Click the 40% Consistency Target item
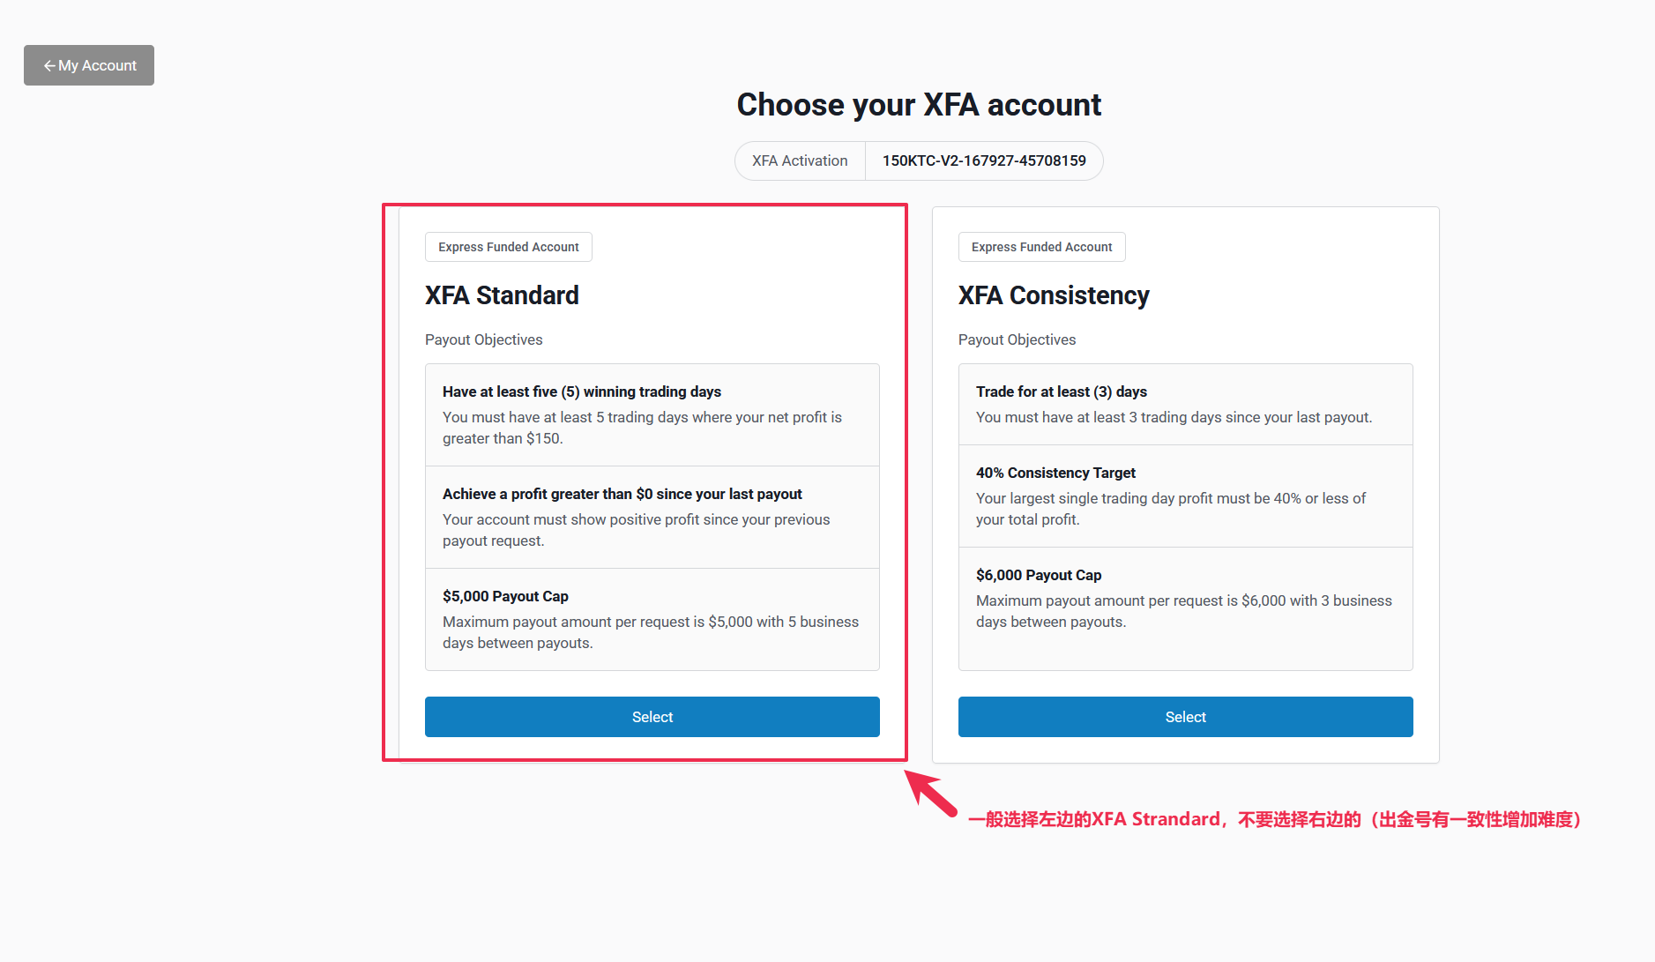This screenshot has height=962, width=1655. click(1186, 496)
